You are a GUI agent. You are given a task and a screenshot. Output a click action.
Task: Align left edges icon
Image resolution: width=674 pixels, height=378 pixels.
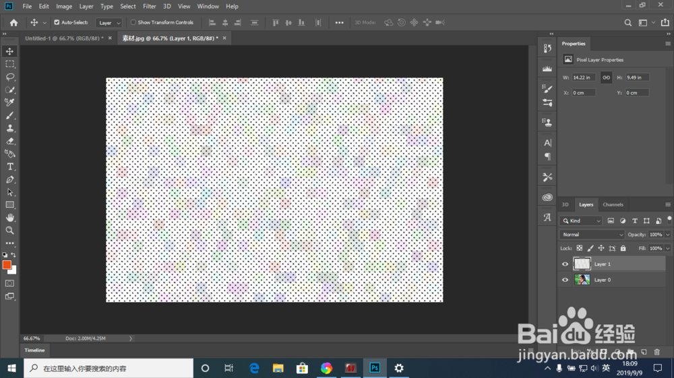[212, 22]
